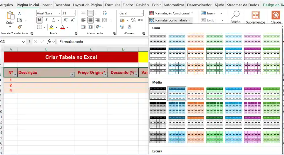Screen dimensions: 284x155
Task: Open the Fonte group dialog launcher
Action: click(76, 33)
